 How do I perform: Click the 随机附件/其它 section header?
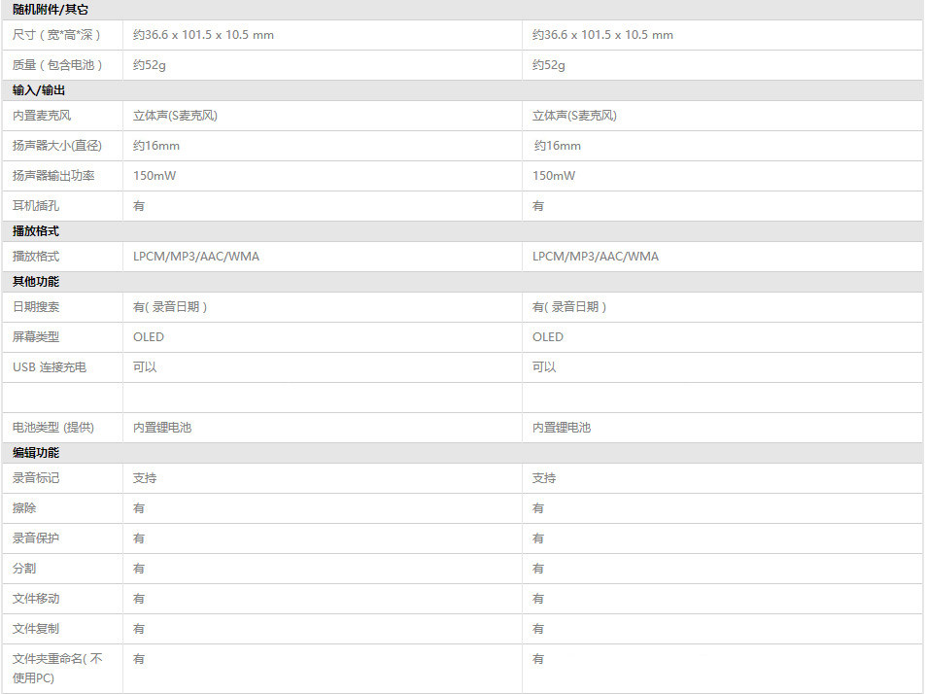(51, 10)
